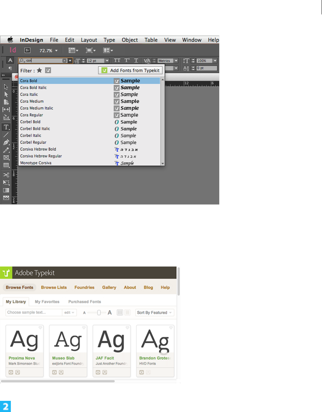
Task: Open the 12 pt font size dropdown
Action: [x=107, y=61]
